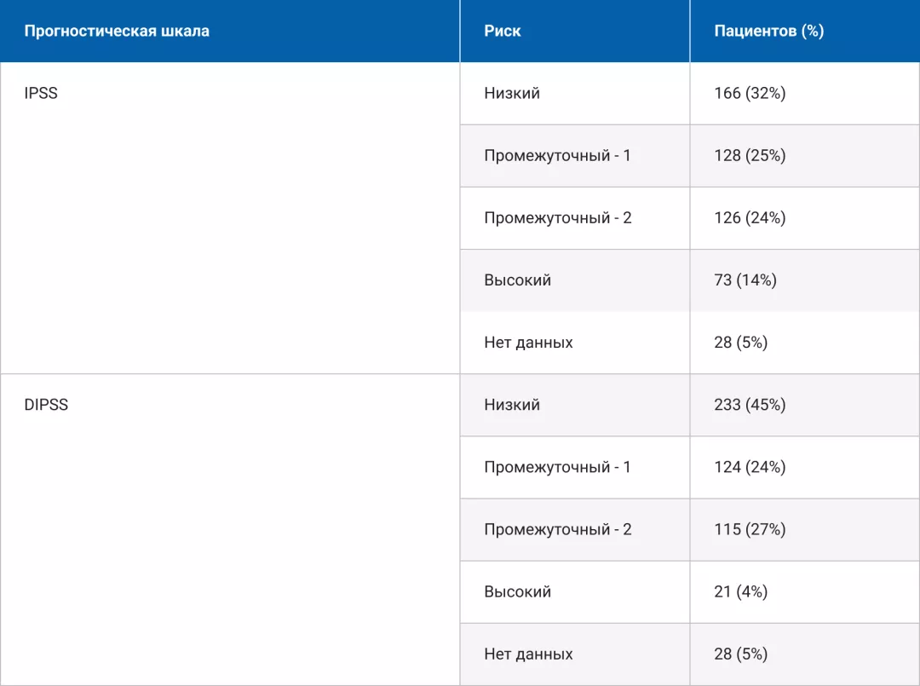Click the DIPSS scale cell
The height and width of the screenshot is (686, 920).
(x=46, y=405)
